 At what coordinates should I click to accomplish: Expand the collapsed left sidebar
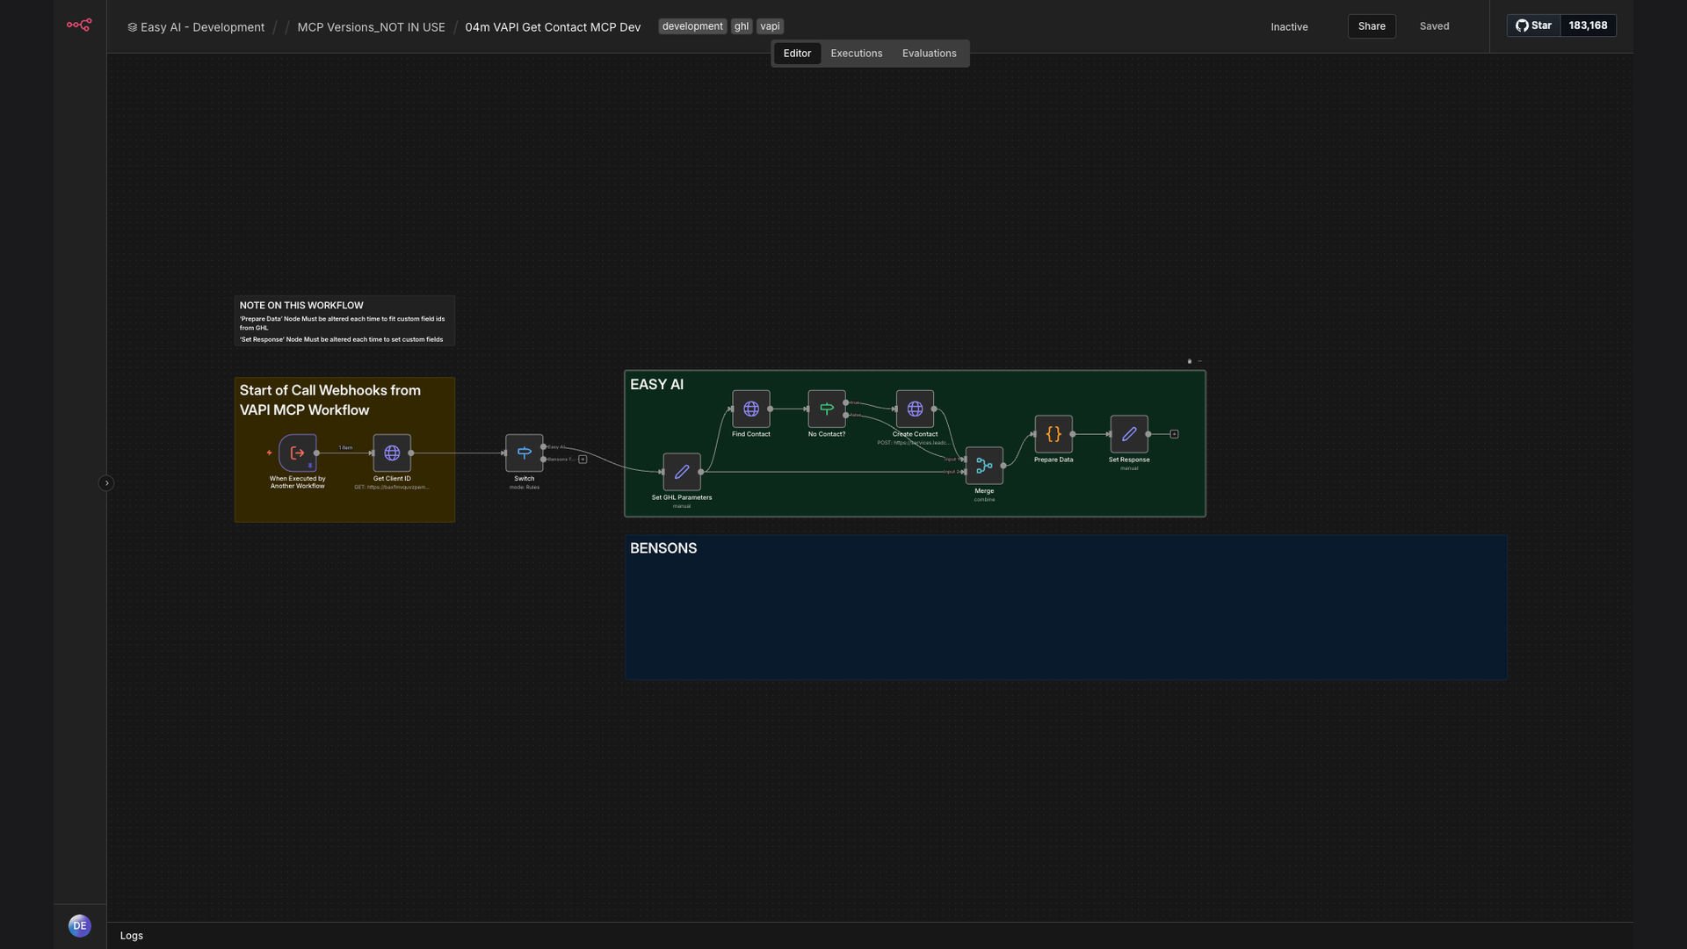pos(106,483)
